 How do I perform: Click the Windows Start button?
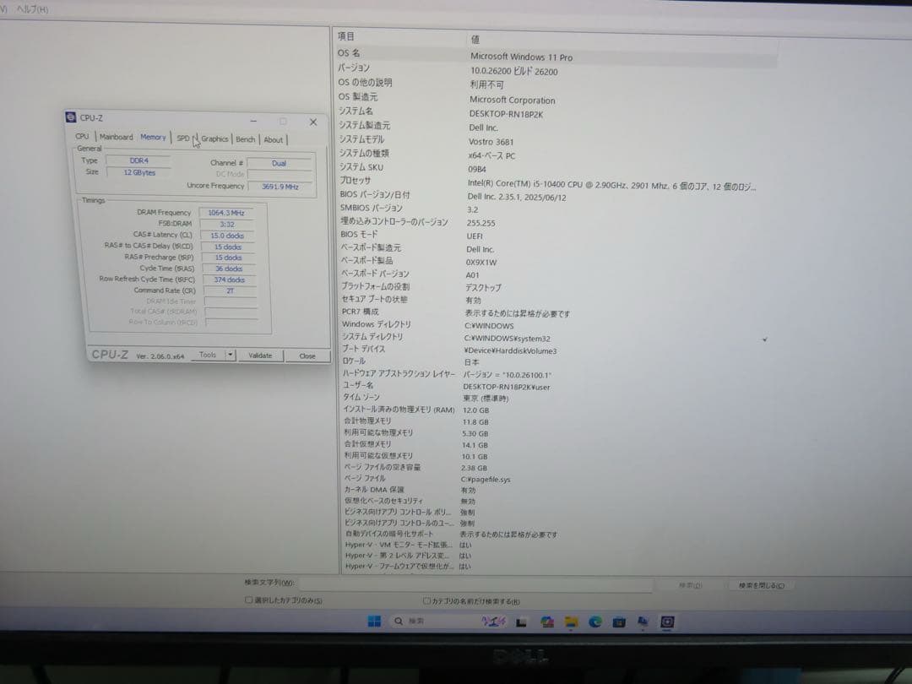[x=374, y=622]
